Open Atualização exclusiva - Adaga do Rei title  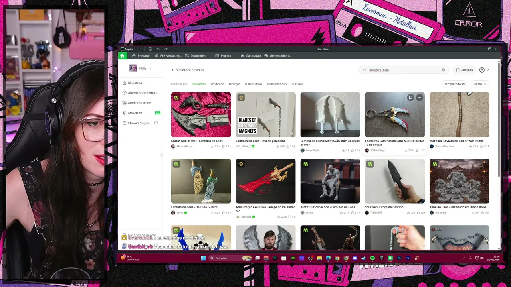pos(265,209)
